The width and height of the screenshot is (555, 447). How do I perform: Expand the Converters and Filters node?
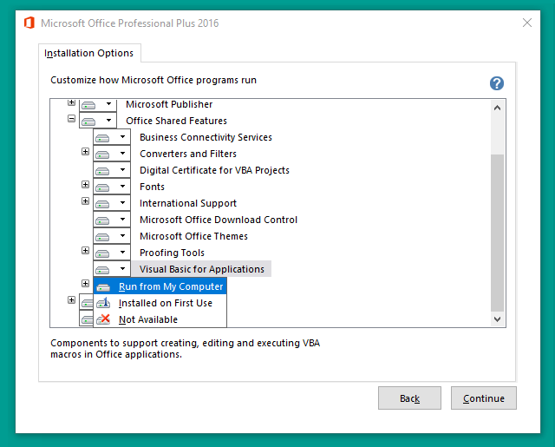pyautogui.click(x=85, y=152)
